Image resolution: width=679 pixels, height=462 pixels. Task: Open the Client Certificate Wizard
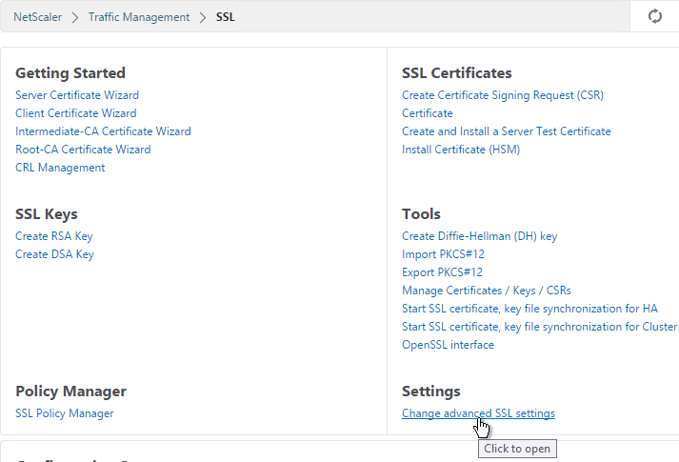tap(76, 113)
